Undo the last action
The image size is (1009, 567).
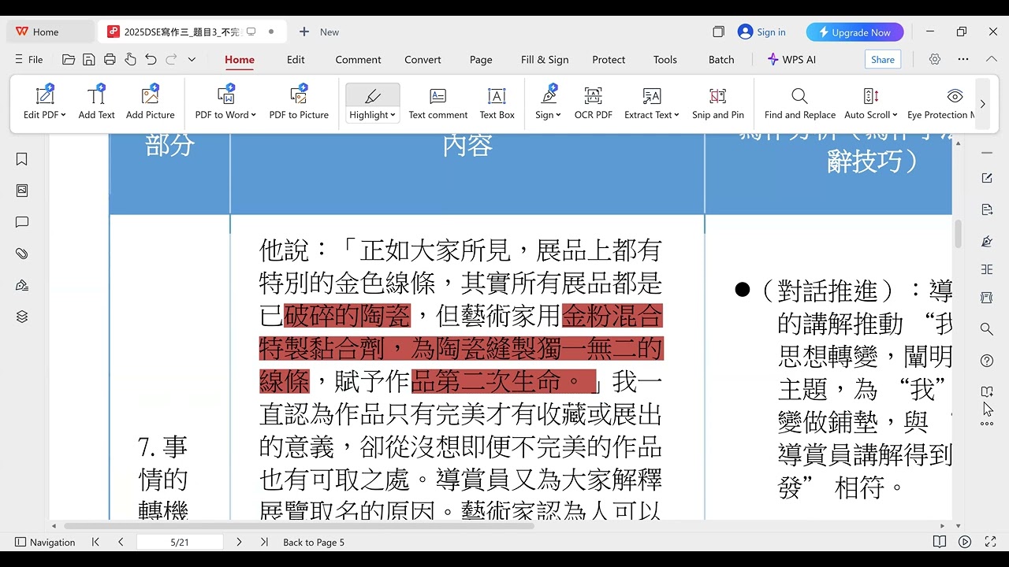(151, 59)
